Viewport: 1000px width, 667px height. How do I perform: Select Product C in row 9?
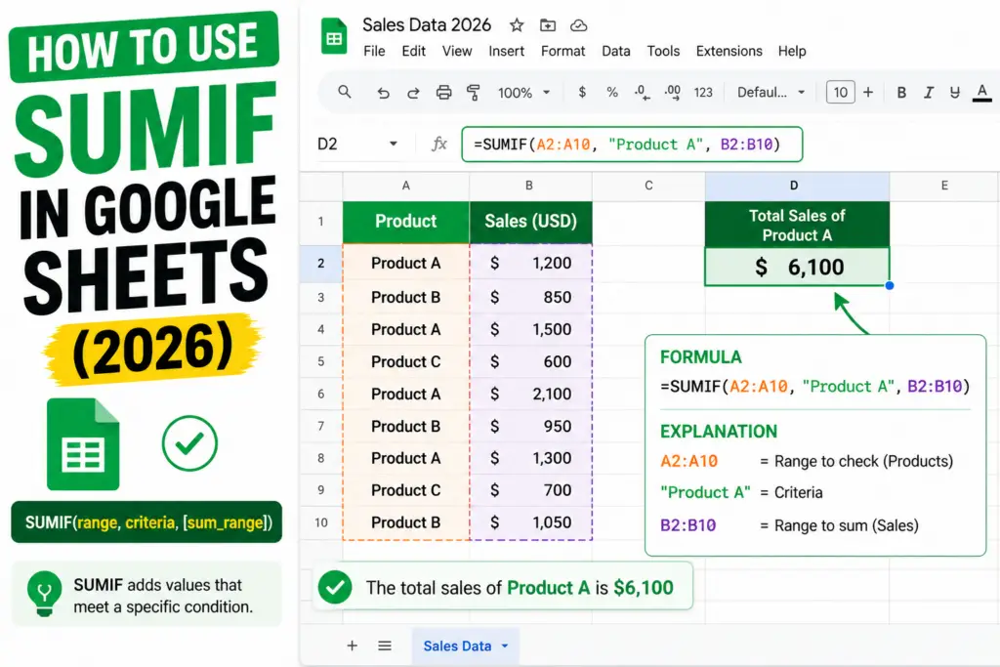(405, 490)
